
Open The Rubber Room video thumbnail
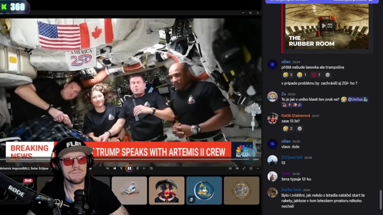point(327,26)
